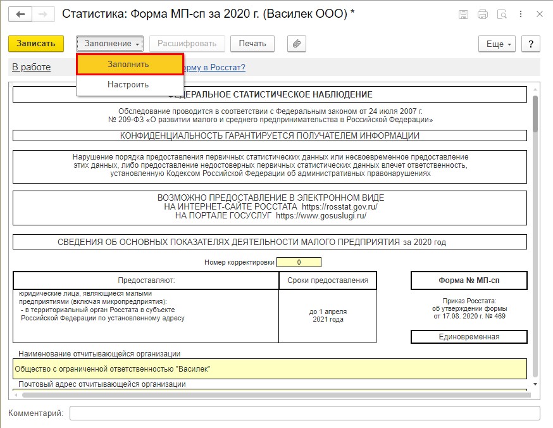Screen dimensions: 553x428
Task: Click the юридические лица description cell
Action: click(146, 316)
